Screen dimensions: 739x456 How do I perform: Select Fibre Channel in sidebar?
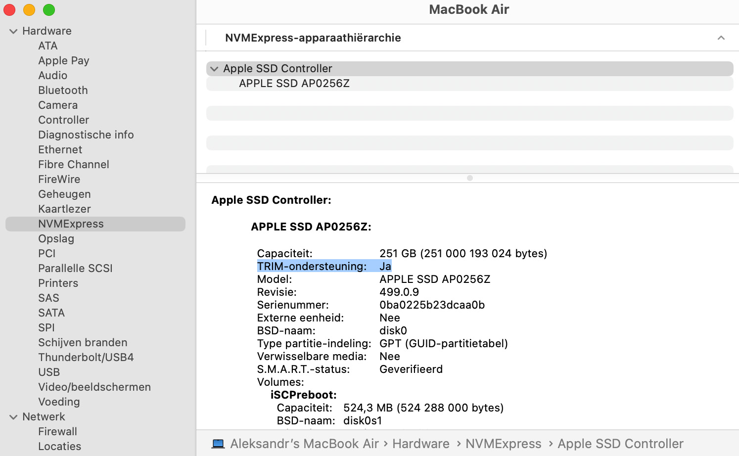(x=74, y=164)
